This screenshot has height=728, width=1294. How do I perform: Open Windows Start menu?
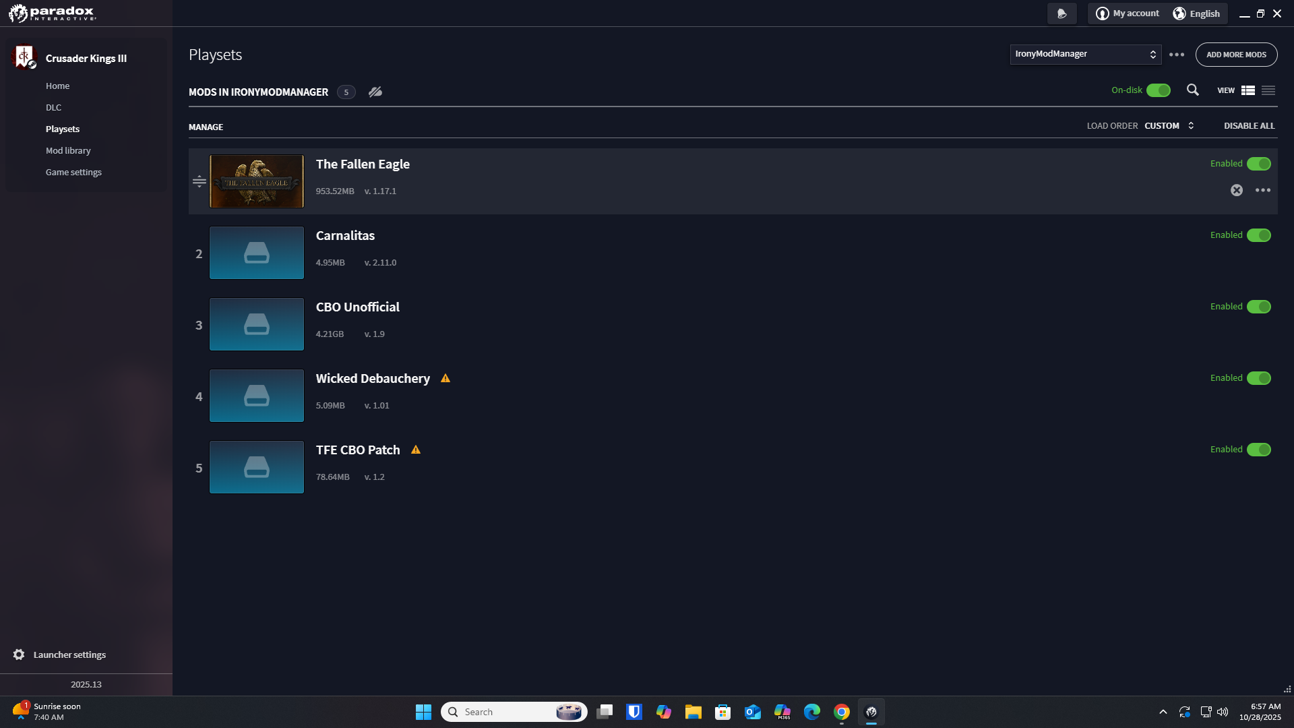(x=423, y=712)
